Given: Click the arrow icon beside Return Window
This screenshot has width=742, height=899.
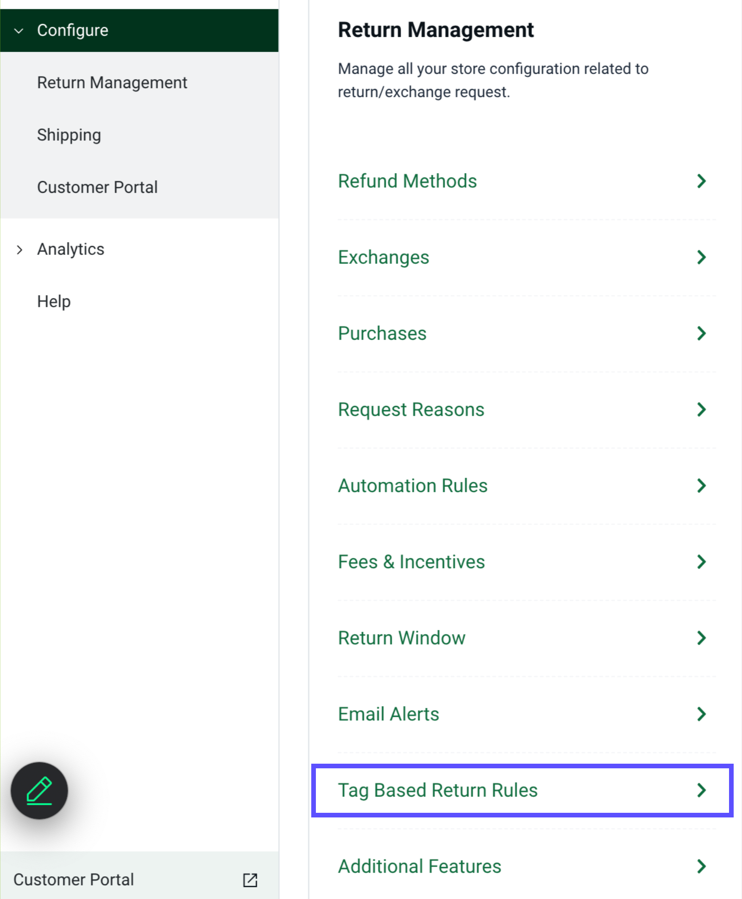Looking at the screenshot, I should pyautogui.click(x=701, y=638).
